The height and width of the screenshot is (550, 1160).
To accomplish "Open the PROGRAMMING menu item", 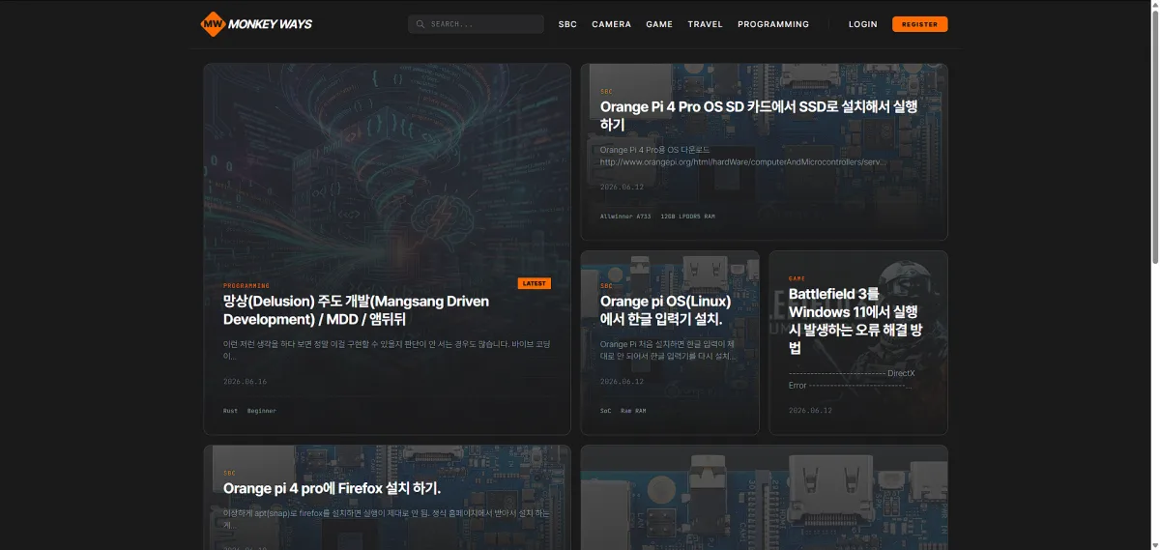I will [773, 24].
